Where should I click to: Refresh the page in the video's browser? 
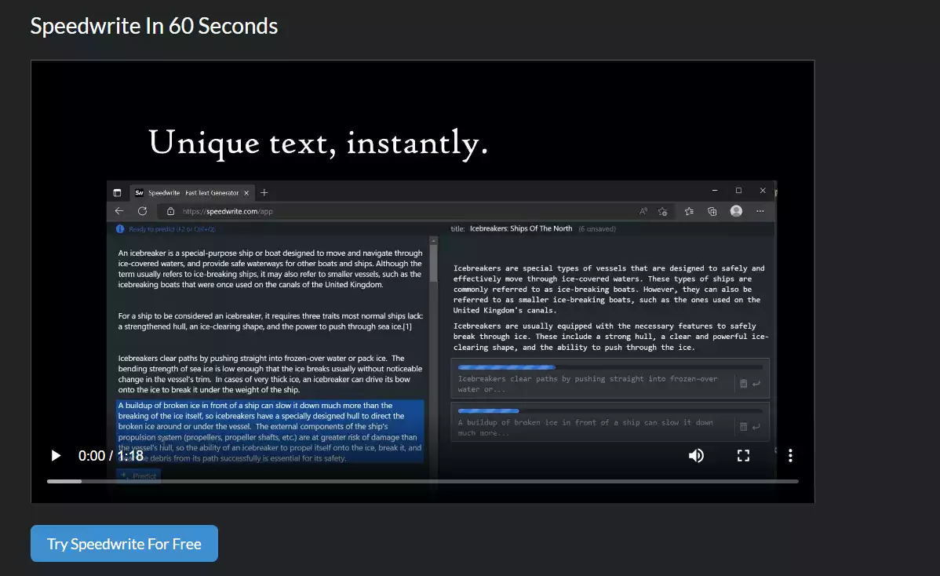pos(142,211)
